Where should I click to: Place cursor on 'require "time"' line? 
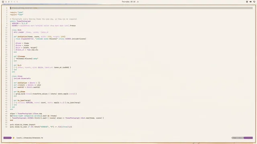(x=16, y=14)
